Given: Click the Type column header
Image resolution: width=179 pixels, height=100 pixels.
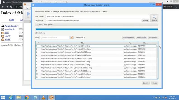Looking at the screenshot, I should click(x=130, y=43).
